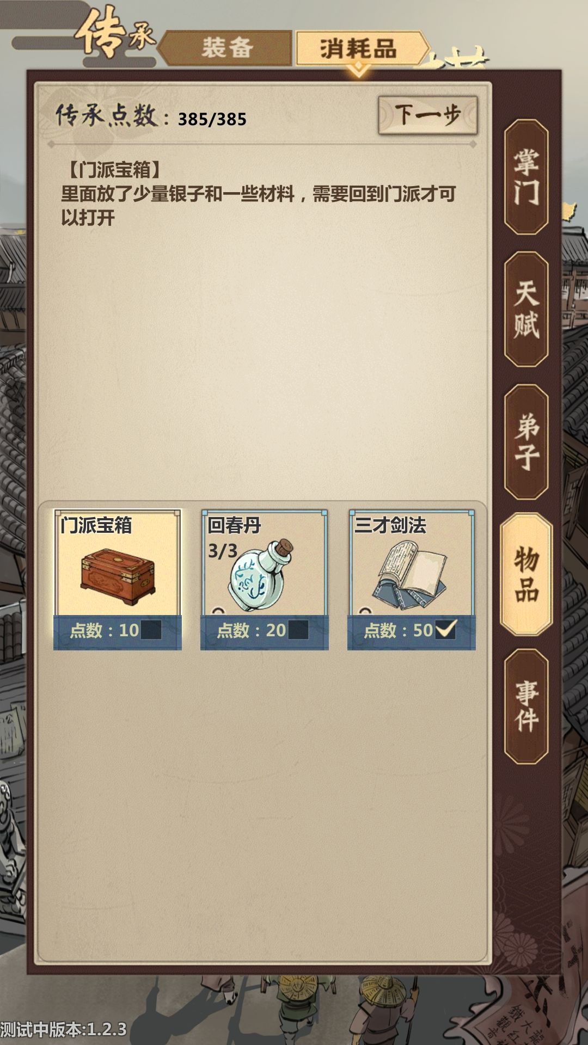Click the 回春丹 3/3 quantity label
Screen dimensions: 588x1045
[223, 551]
